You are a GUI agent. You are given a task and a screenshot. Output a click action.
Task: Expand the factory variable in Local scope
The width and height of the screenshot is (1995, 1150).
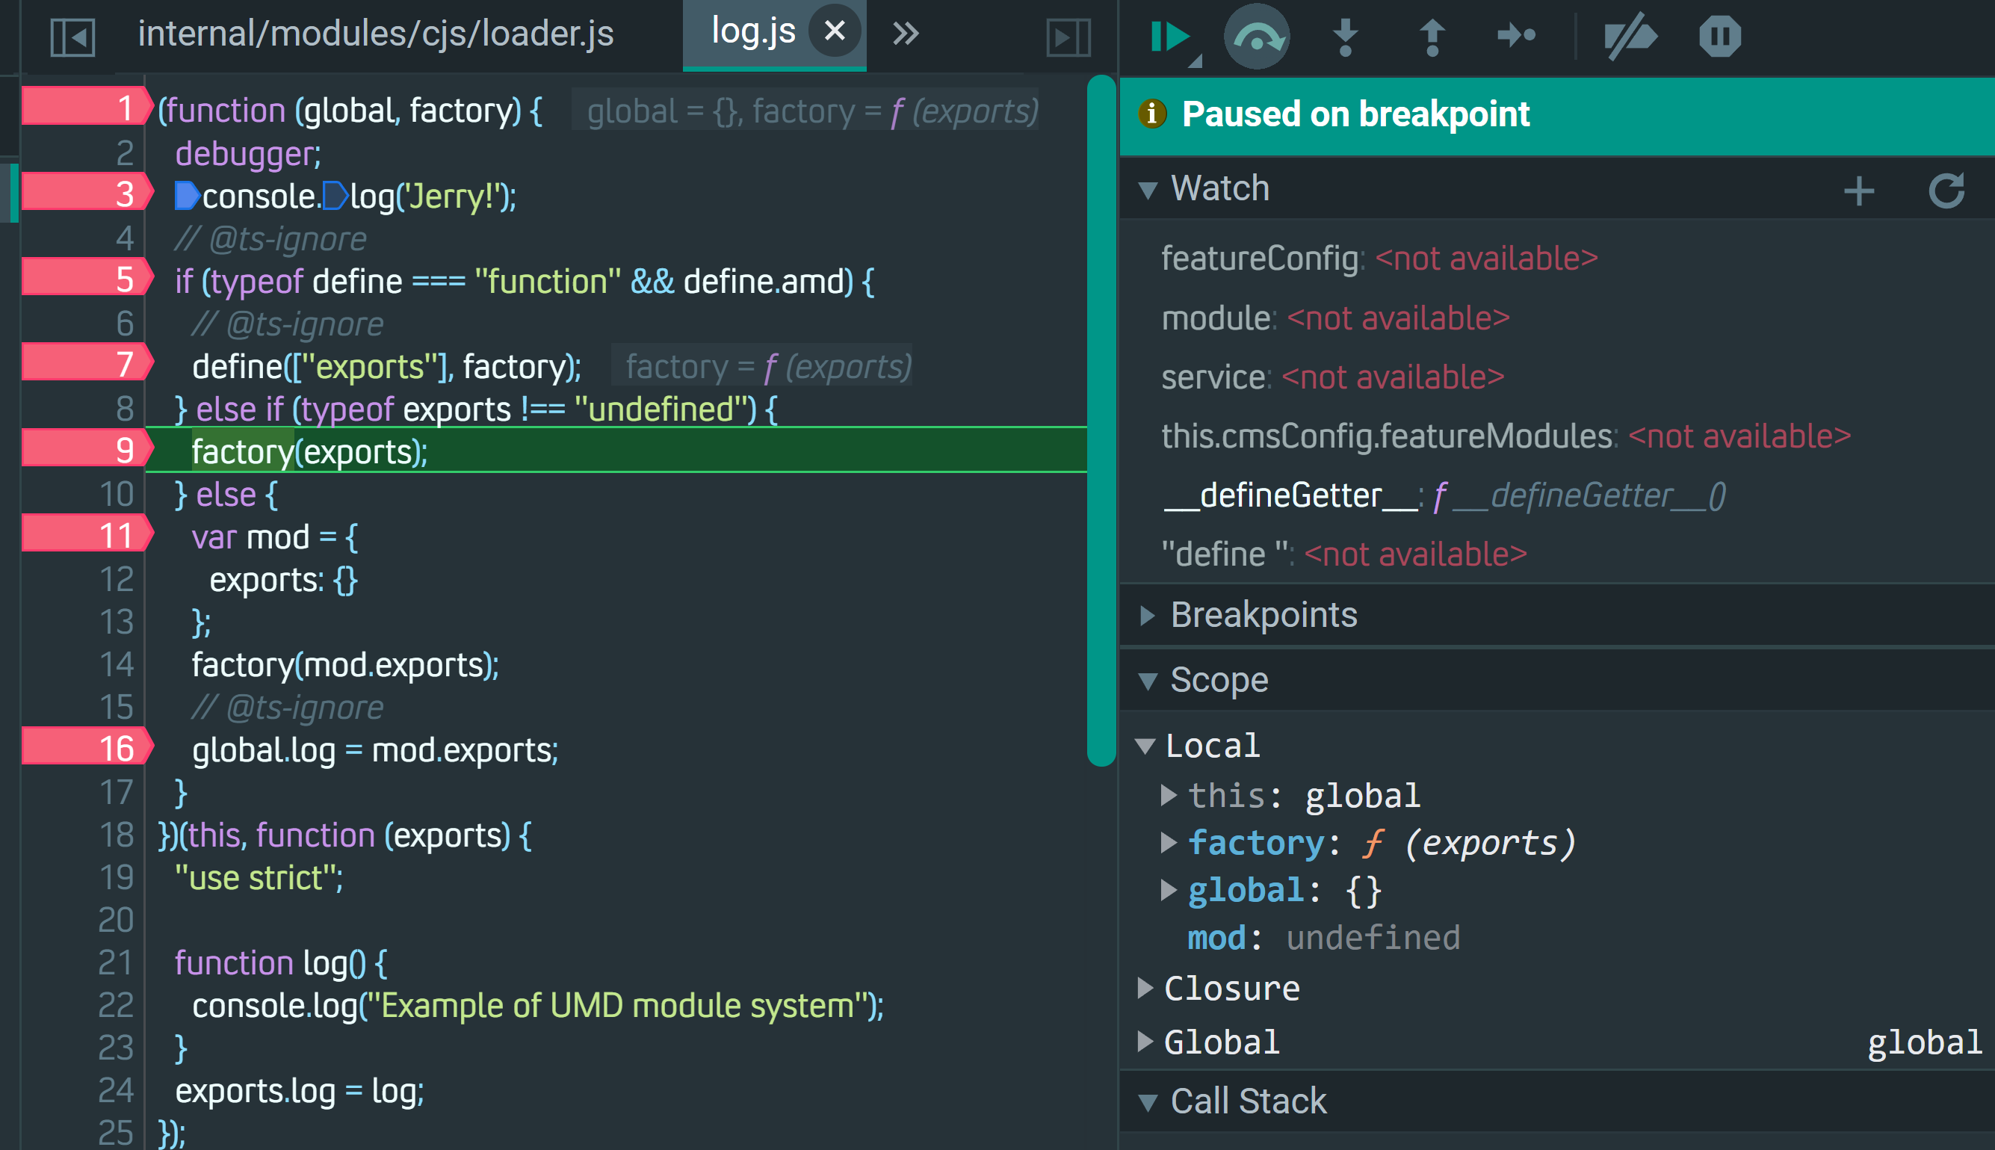pos(1169,843)
